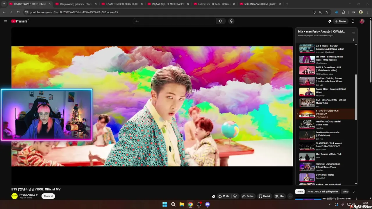Open HYBE LABELS channel link

[x=27, y=195]
